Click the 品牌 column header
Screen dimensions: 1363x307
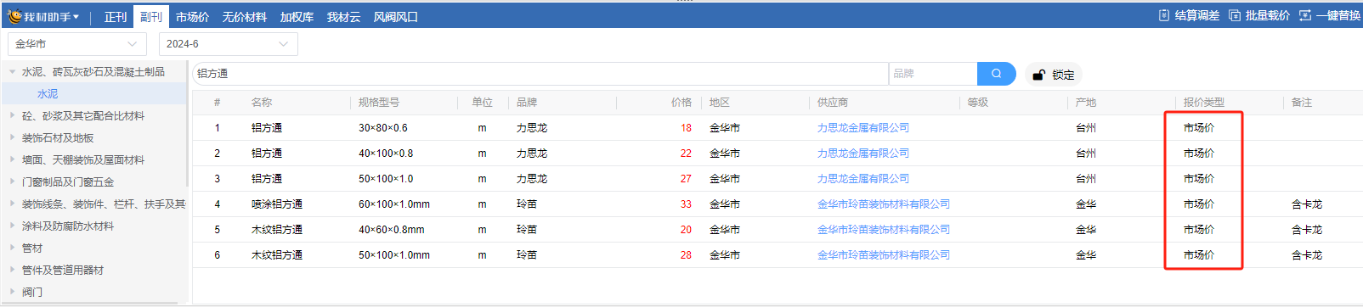coord(527,103)
